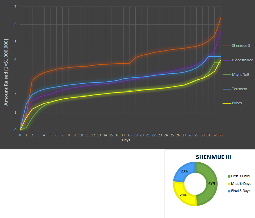Select the Might No9 legend label
This screenshot has height=218, width=255.
pos(241,74)
